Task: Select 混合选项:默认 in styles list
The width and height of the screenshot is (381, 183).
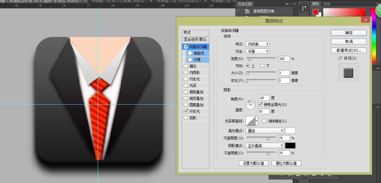Action: 196,39
